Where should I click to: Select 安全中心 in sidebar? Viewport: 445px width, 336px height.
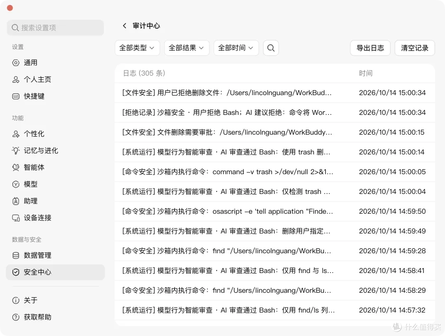55,272
